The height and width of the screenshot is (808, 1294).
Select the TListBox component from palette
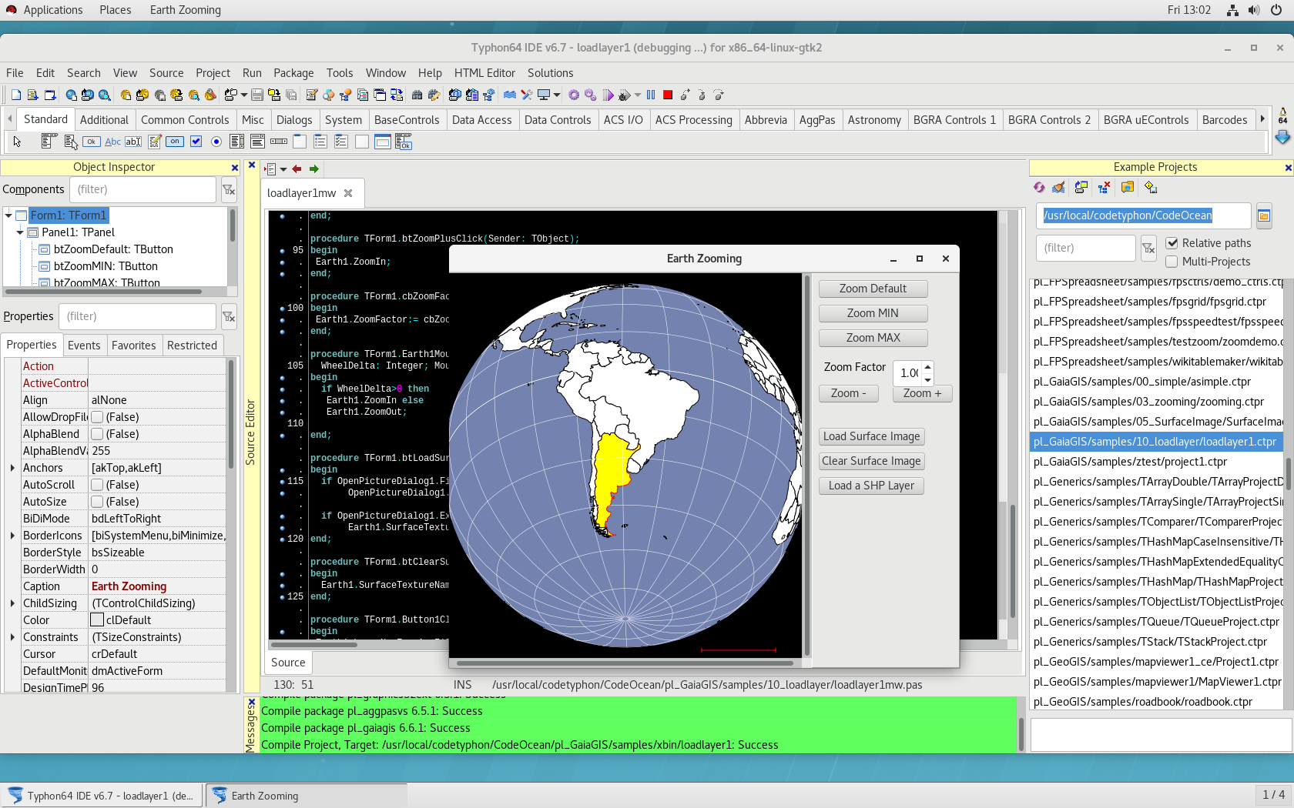click(237, 142)
